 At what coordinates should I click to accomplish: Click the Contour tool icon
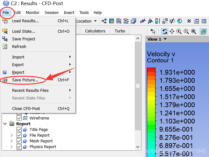tap(112, 21)
